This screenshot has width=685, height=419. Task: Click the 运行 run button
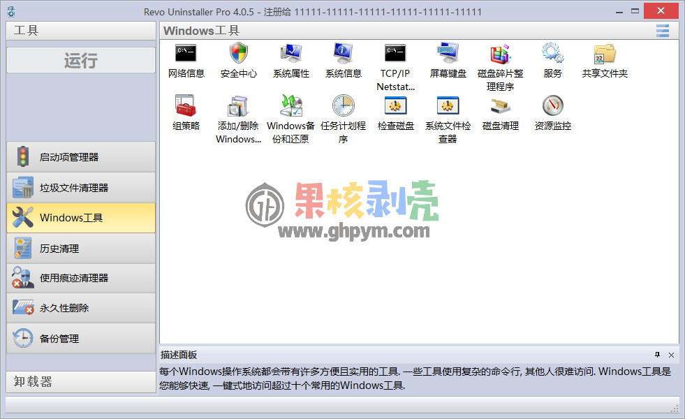click(81, 60)
